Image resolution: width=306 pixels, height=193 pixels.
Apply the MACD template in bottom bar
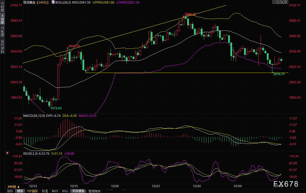(x=55, y=191)
